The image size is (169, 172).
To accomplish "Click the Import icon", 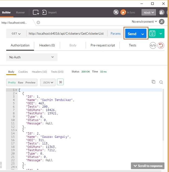I will click(x=44, y=12).
